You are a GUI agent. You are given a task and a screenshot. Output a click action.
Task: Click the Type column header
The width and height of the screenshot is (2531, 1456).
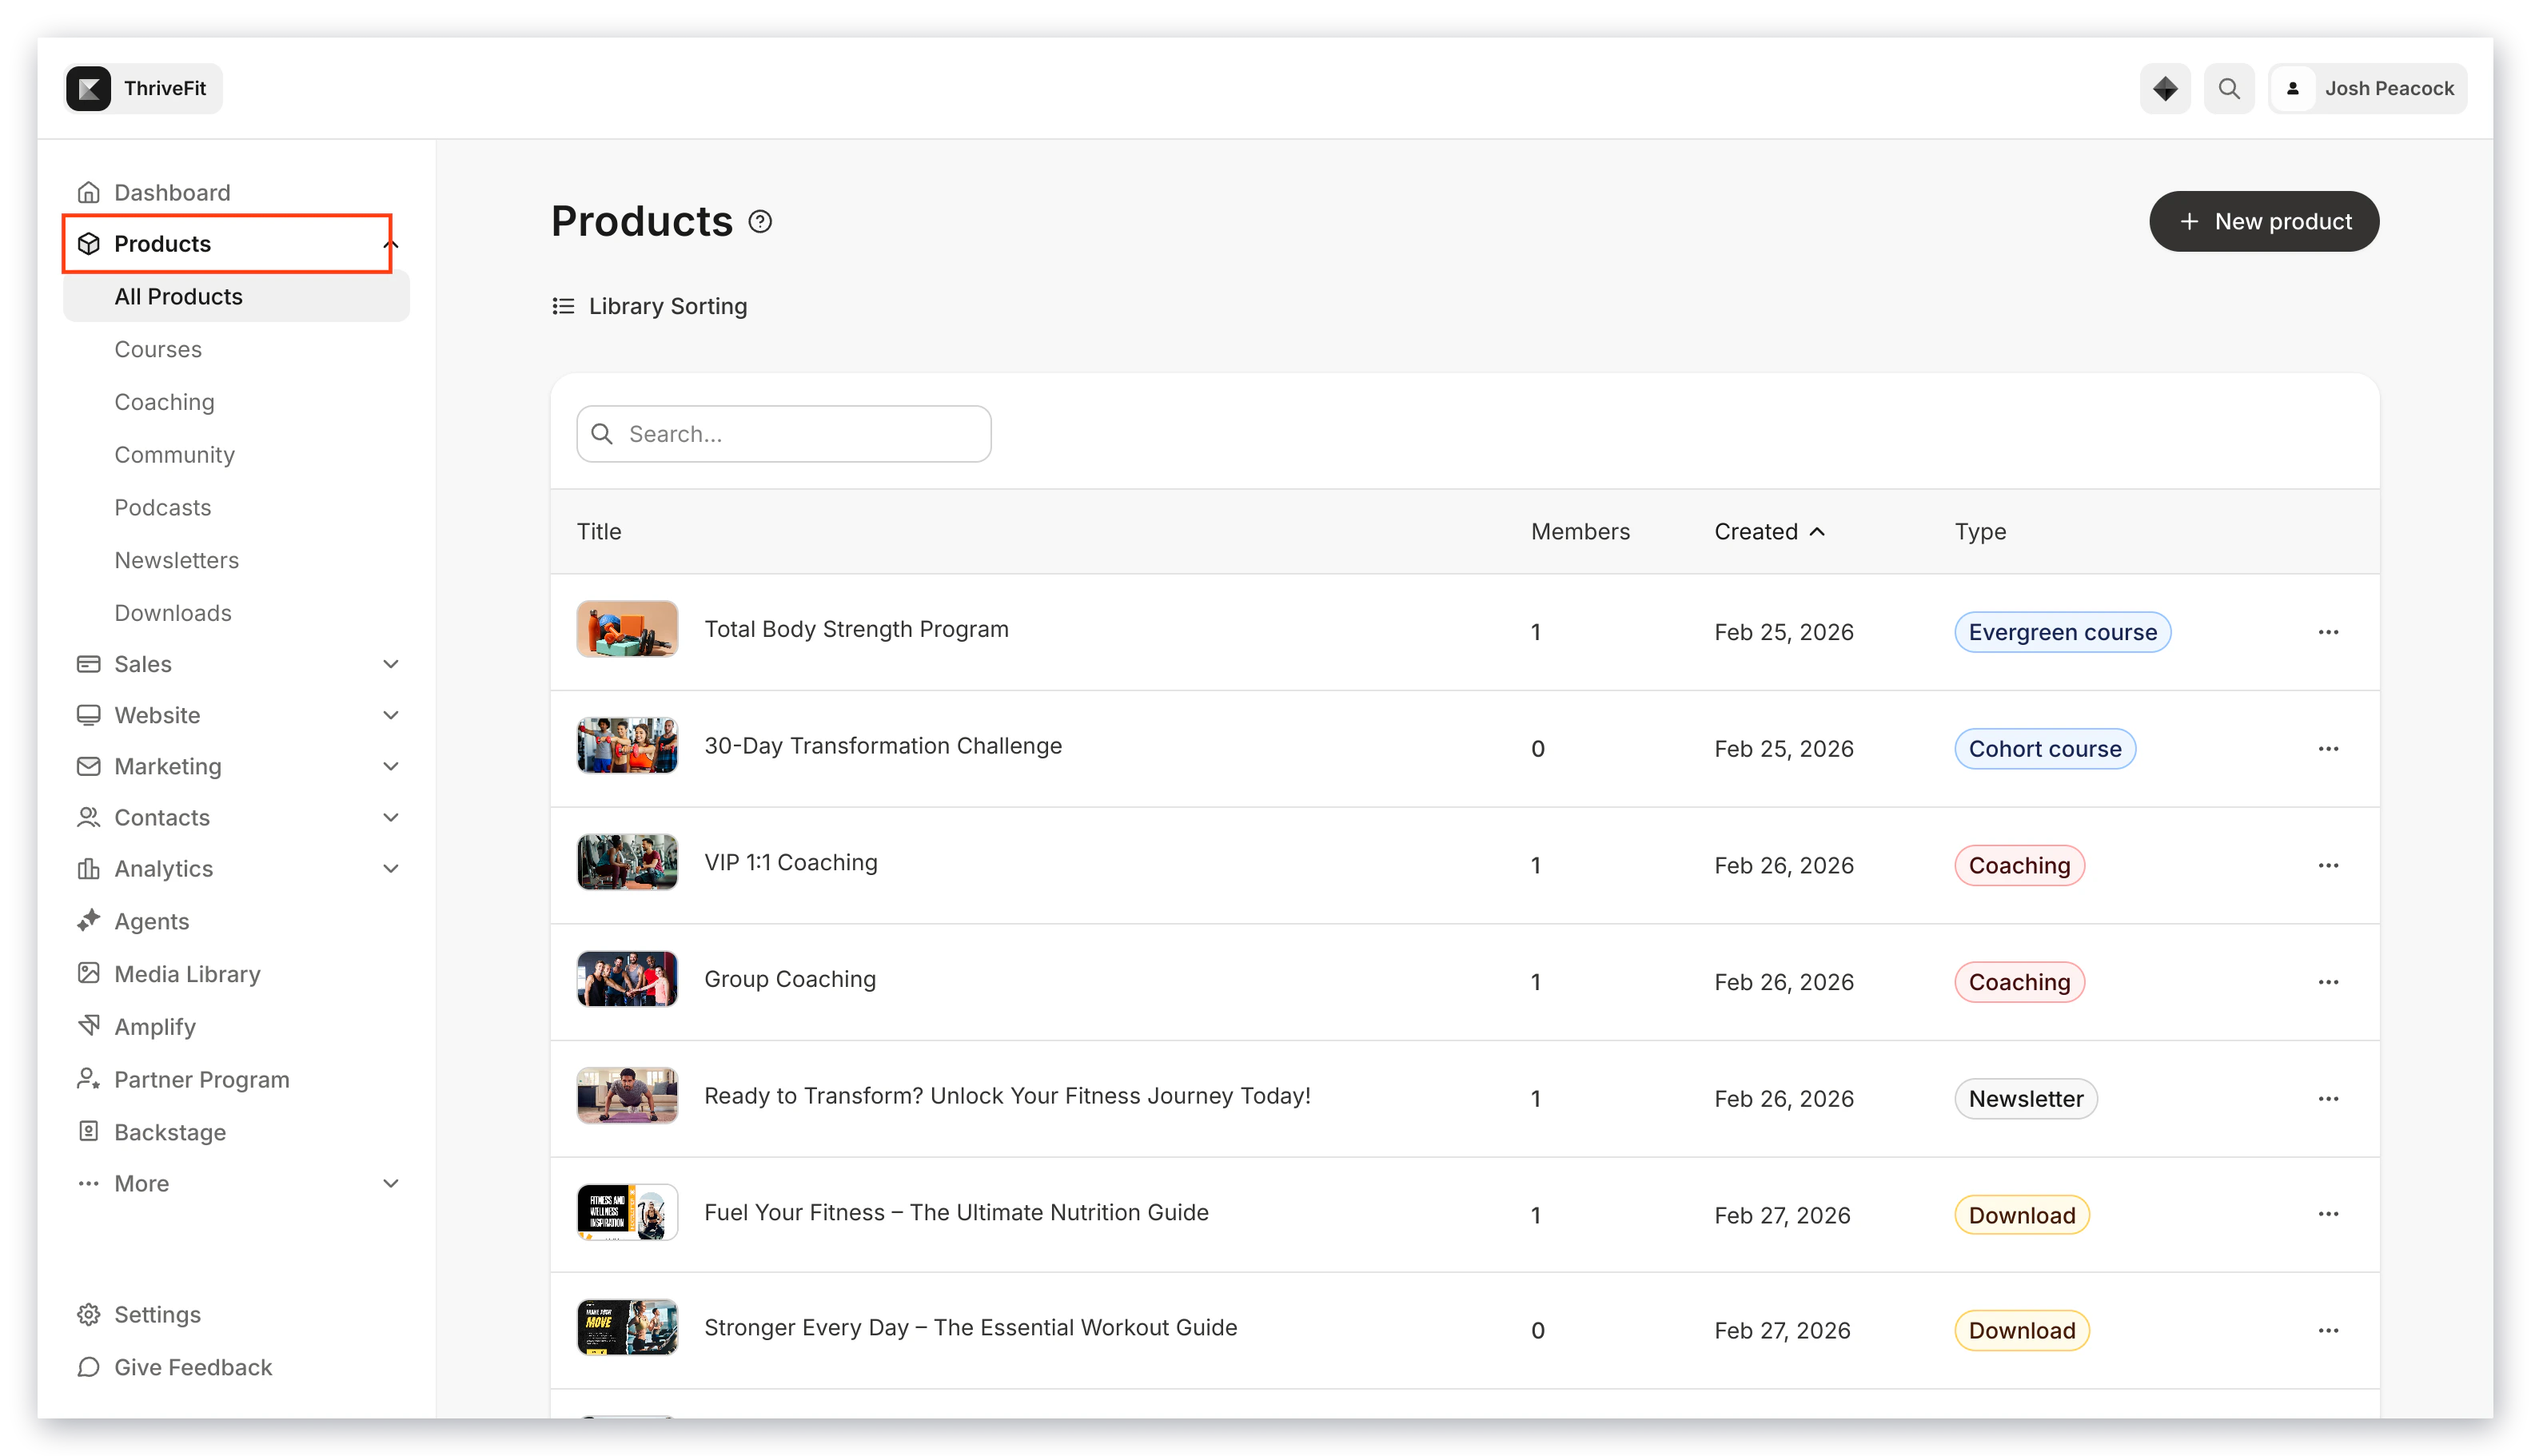click(1979, 532)
